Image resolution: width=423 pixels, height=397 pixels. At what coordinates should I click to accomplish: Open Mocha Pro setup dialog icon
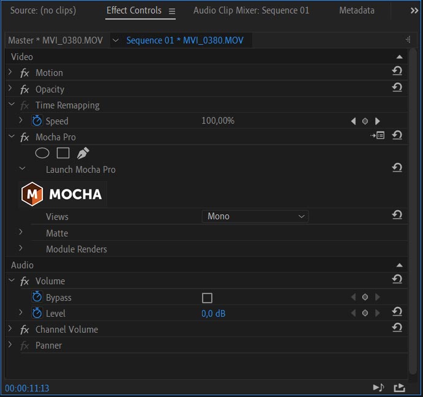tap(378, 135)
